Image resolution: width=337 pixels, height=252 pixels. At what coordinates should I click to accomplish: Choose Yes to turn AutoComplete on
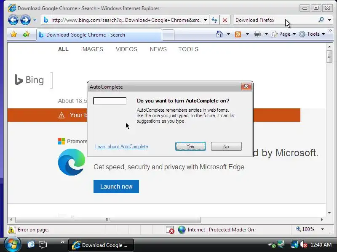tap(190, 146)
